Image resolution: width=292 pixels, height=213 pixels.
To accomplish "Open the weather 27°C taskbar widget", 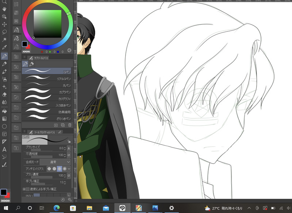I will (x=223, y=208).
